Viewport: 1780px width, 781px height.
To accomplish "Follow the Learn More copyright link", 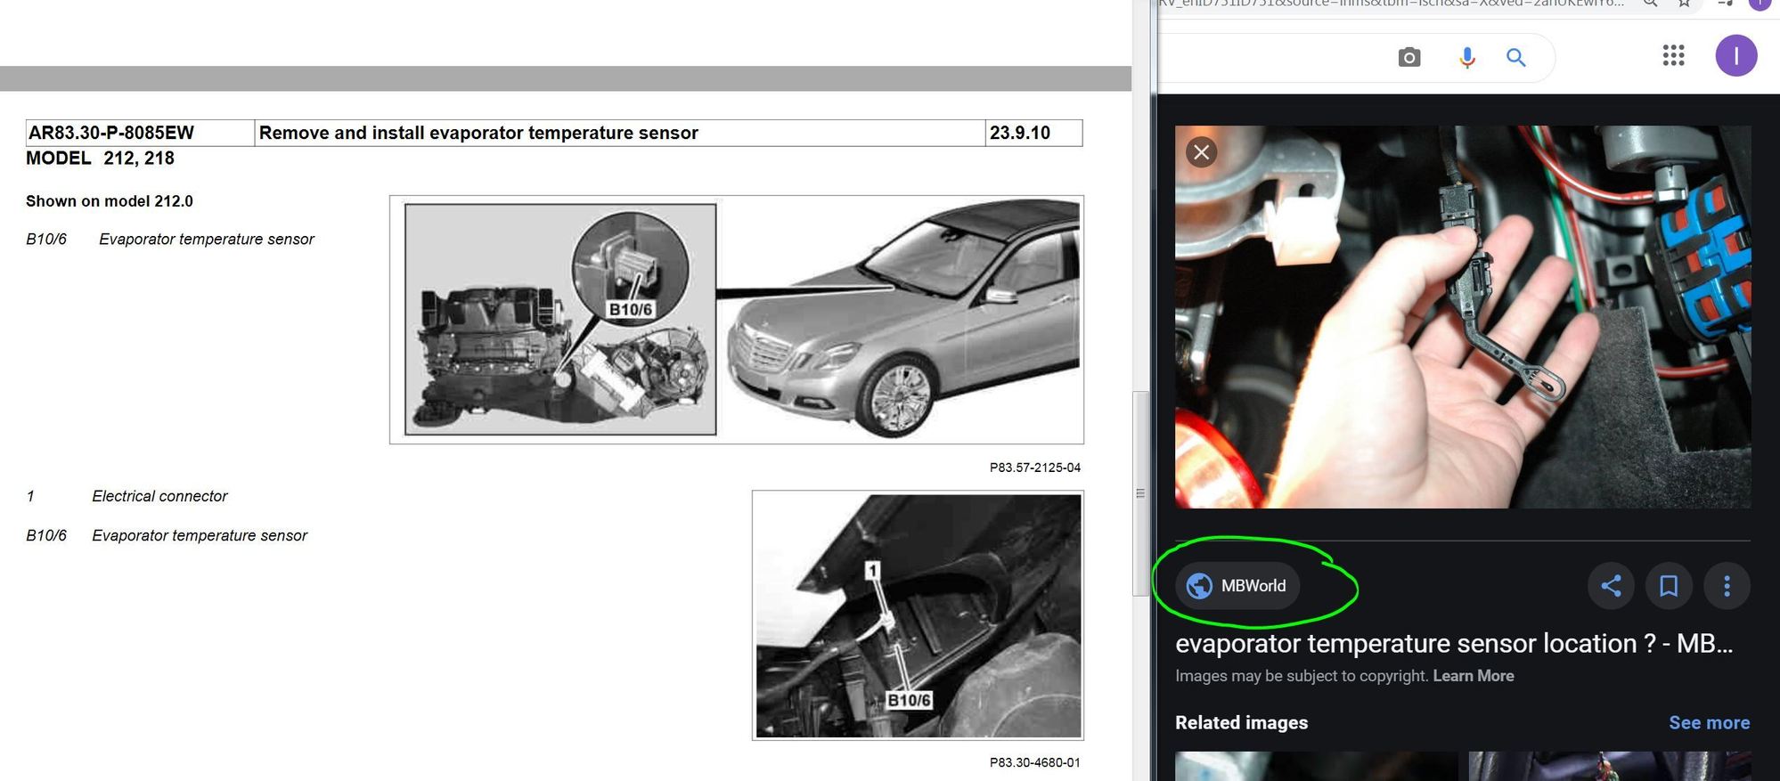I will pyautogui.click(x=1473, y=676).
